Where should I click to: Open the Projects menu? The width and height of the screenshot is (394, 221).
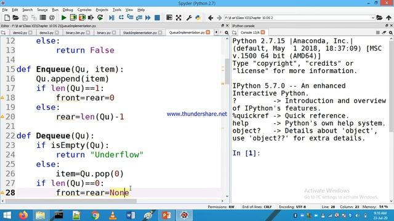tap(102, 10)
